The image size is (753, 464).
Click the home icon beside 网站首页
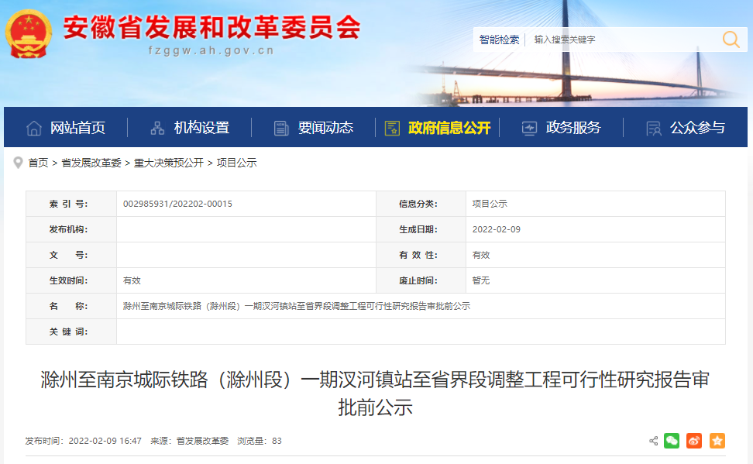[33, 129]
